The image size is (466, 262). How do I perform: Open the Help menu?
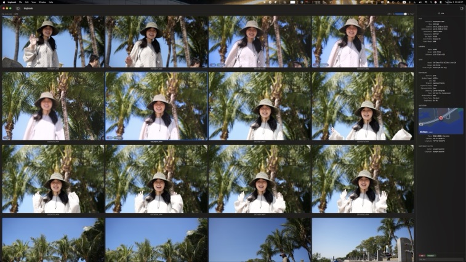coord(51,2)
